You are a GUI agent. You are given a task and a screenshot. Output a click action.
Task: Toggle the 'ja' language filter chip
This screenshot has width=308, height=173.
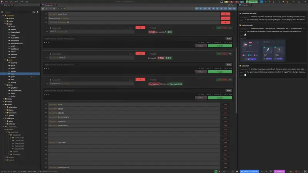pyautogui.click(x=221, y=8)
